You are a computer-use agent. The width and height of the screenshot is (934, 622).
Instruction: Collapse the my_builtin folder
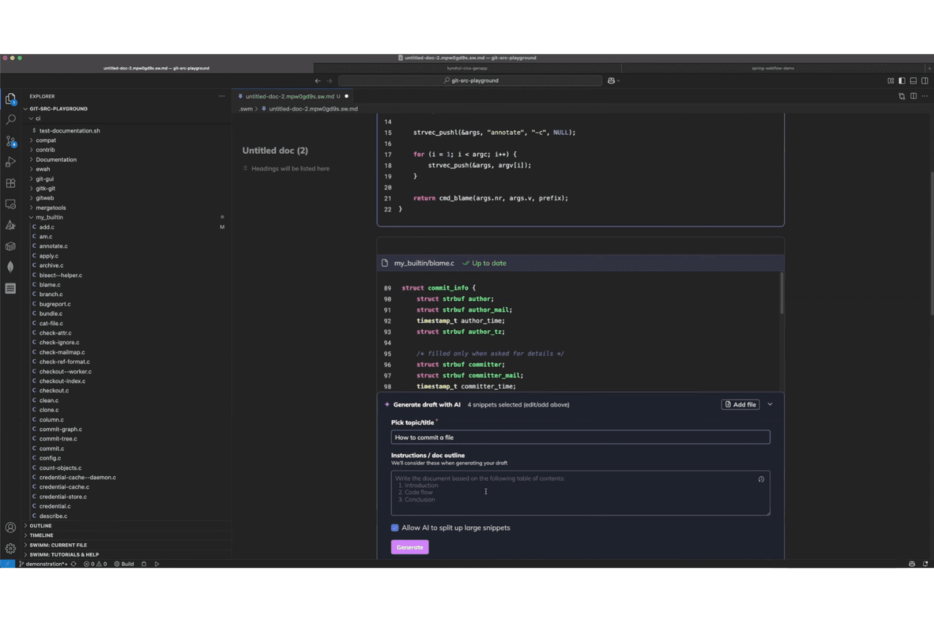tap(49, 217)
